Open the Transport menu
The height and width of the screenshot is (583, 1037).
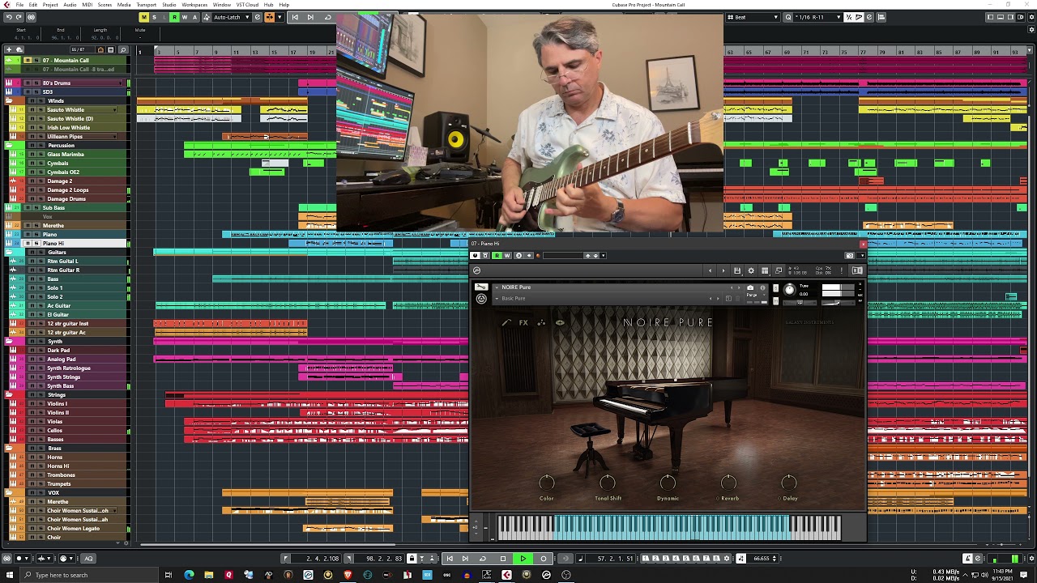[147, 5]
